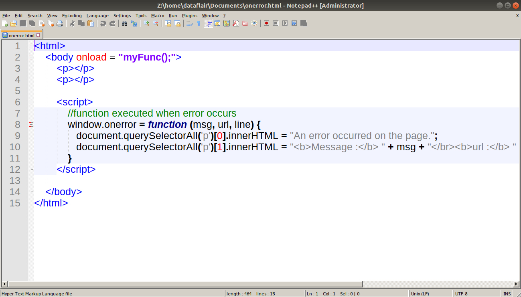Click Run Macro Multiple Times icon
Screen dimensions: 521x297
[294, 23]
